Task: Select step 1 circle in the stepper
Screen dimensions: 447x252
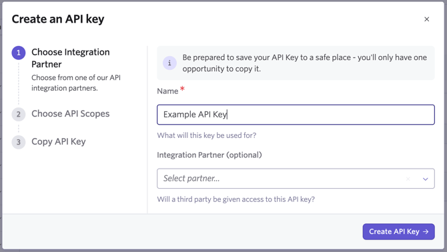Action: [x=19, y=53]
